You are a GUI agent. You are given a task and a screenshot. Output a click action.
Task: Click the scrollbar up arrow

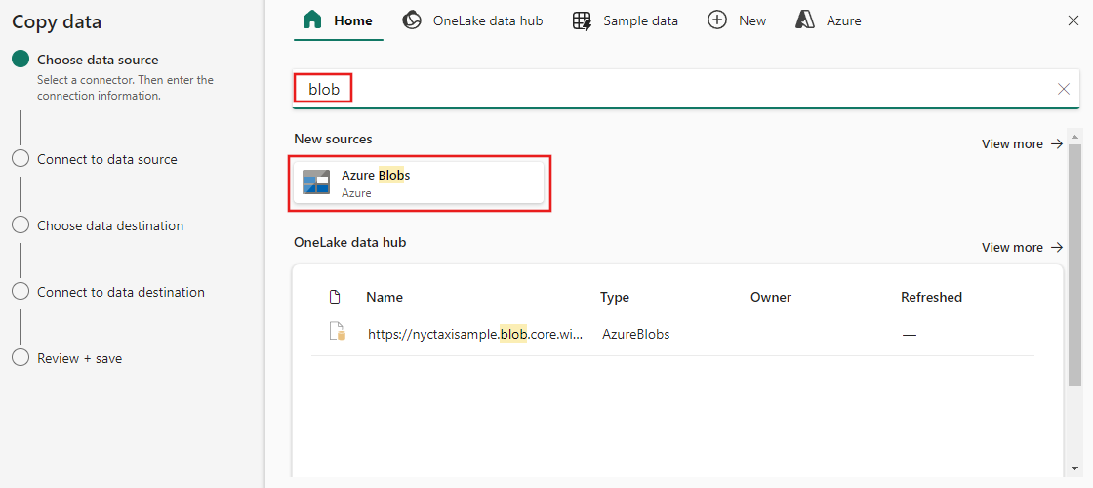coord(1074,135)
